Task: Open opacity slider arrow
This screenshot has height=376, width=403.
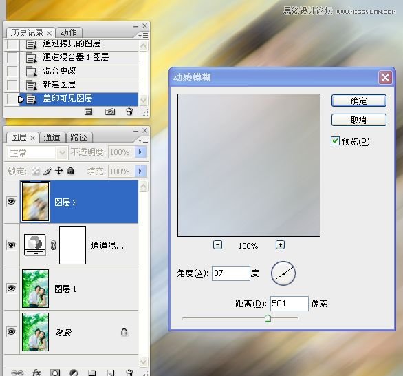Action: click(140, 152)
